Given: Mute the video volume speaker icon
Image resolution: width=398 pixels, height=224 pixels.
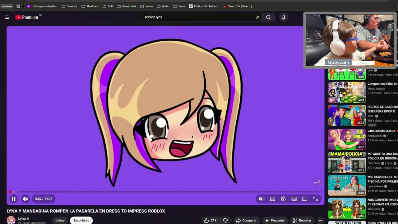Looking at the screenshot, I should coord(25,199).
